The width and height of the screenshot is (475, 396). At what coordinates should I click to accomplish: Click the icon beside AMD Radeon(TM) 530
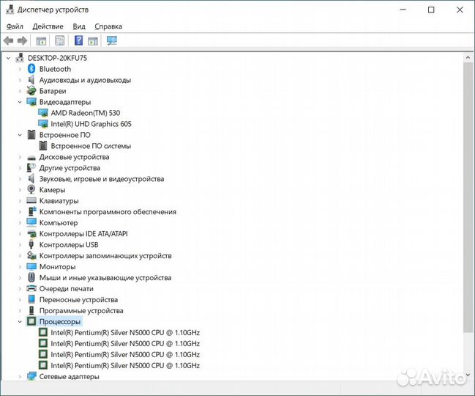pyautogui.click(x=43, y=113)
